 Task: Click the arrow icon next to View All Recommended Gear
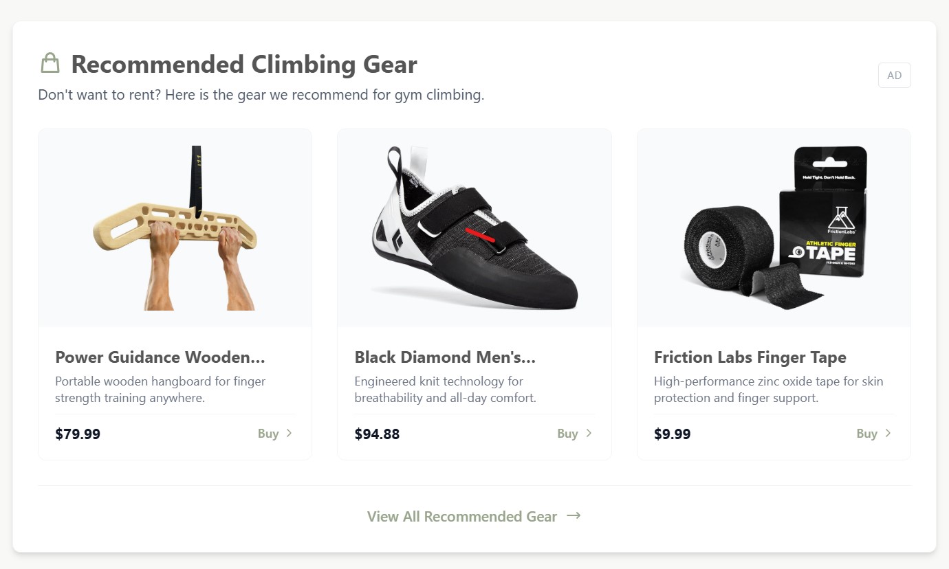[x=573, y=516]
